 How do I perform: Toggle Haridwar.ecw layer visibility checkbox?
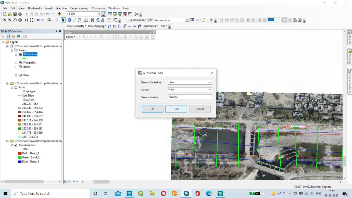tap(16, 145)
